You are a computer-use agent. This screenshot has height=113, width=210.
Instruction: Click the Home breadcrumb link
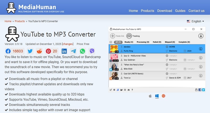point(8,21)
